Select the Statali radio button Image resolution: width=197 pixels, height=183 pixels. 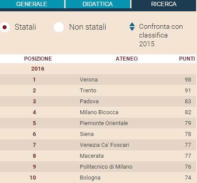(5, 27)
